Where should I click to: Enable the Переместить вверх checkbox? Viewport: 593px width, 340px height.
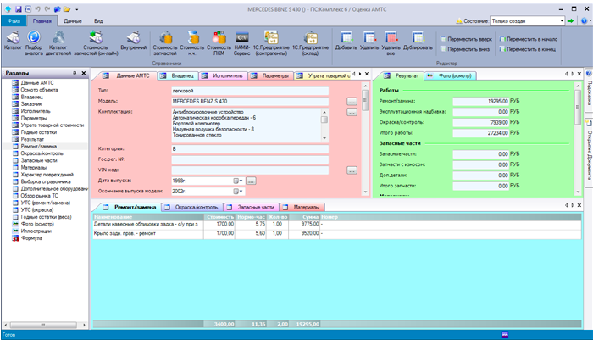443,39
